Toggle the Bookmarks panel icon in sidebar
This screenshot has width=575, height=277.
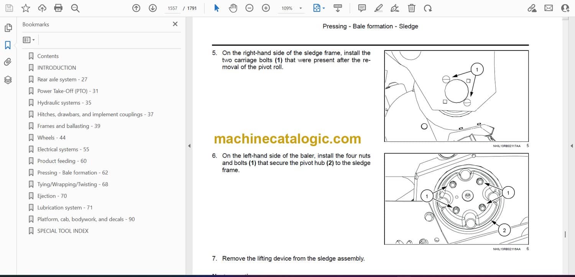[8, 45]
